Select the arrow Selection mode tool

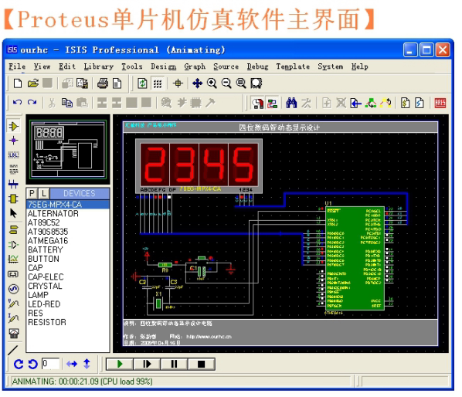tap(14, 213)
